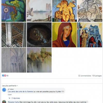Screen dimensions: 103x103
Task: Click the pencil Auteur badge icon
Action: pyautogui.click(x=8, y=89)
